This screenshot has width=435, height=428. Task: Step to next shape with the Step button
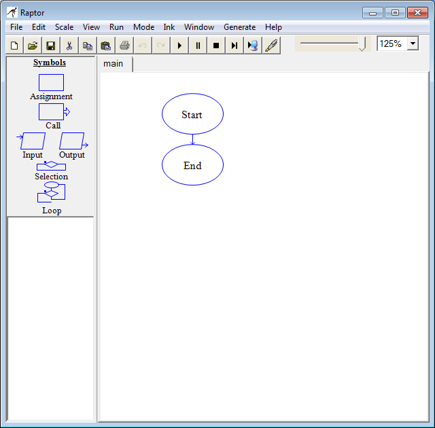tap(234, 46)
